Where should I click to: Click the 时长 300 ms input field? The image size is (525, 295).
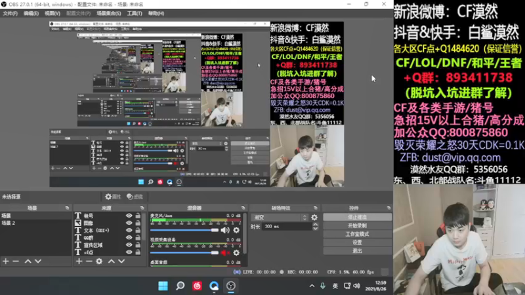[x=287, y=227]
